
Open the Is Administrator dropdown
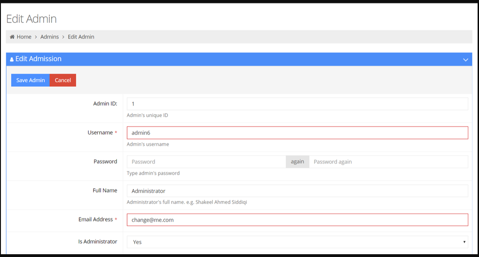(297, 242)
